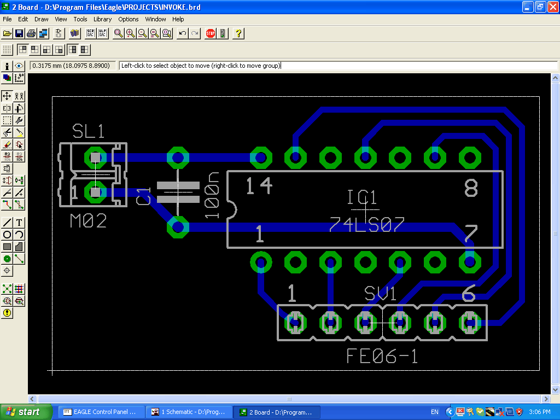Click the Zoom to fit magnifier icon

(x=119, y=33)
